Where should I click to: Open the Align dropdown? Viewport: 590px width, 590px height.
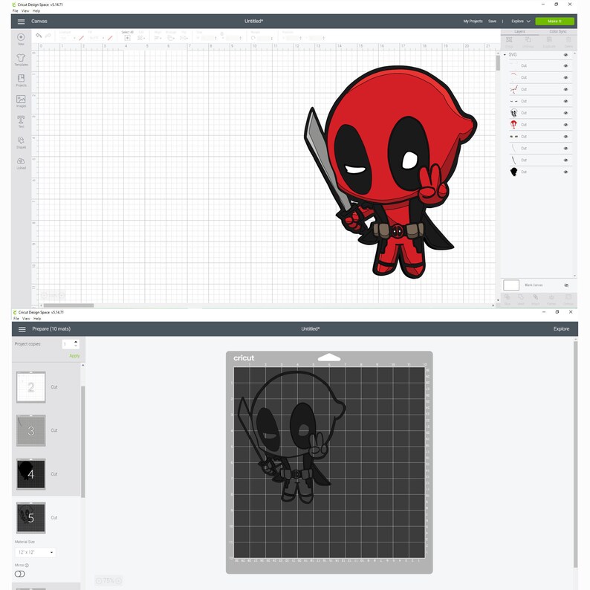tap(158, 38)
